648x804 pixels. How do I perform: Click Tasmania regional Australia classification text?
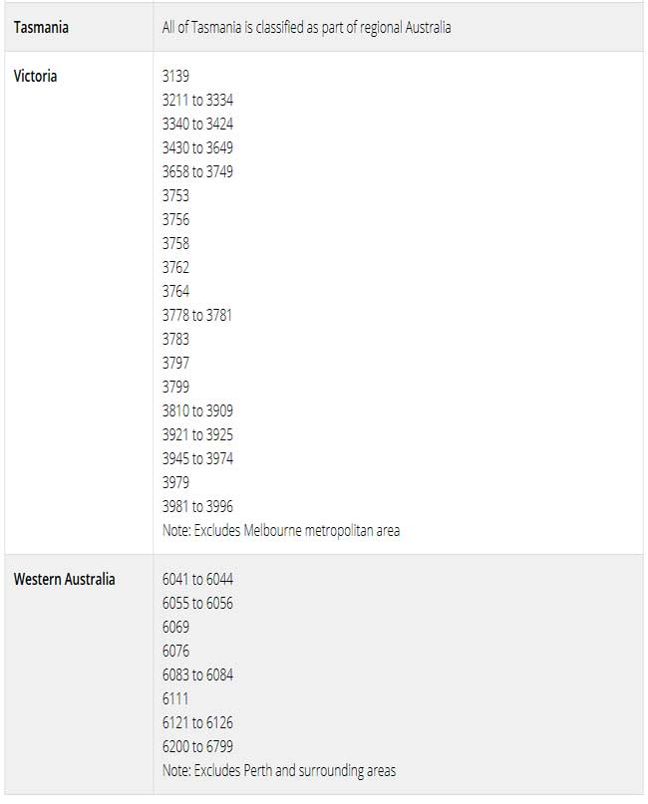(x=306, y=27)
